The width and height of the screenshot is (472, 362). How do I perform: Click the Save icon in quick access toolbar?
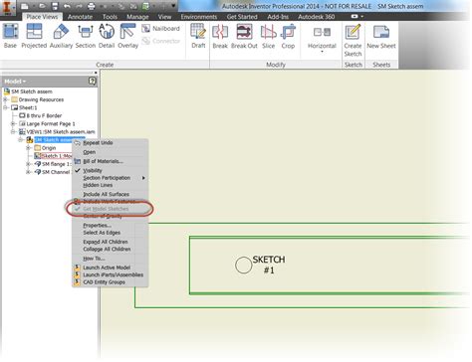click(55, 6)
